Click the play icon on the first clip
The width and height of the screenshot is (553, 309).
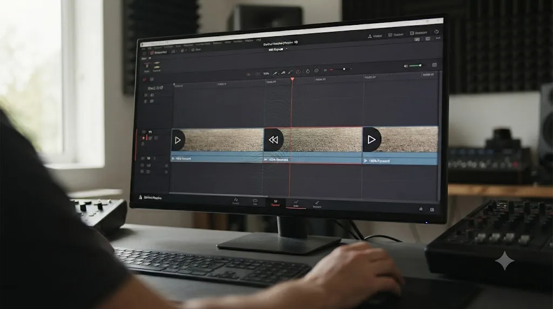[178, 140]
